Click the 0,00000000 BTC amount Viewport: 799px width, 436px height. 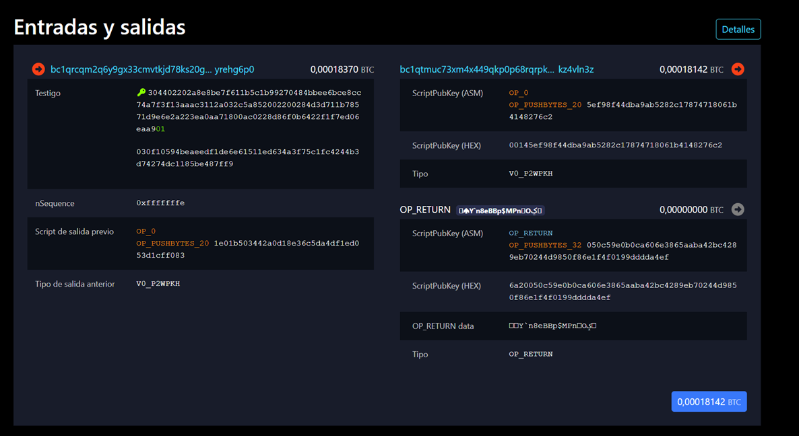coord(691,210)
